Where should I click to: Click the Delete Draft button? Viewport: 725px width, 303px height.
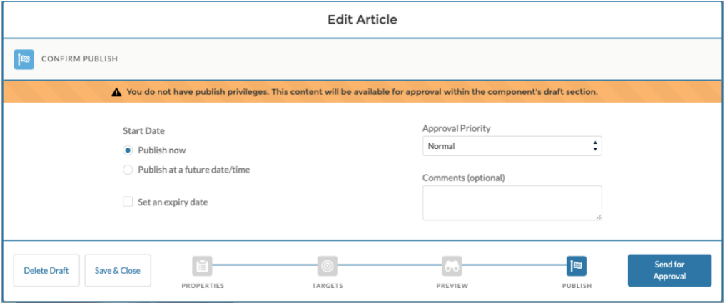pos(46,271)
